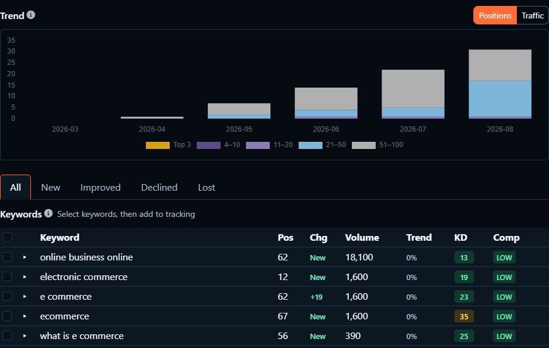Click the KD badge showing 13

coord(464,257)
